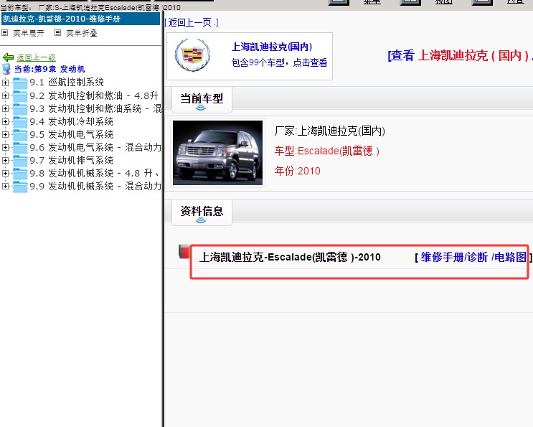
Task: Click the folder icon for 9.9 row
Action: pos(20,187)
